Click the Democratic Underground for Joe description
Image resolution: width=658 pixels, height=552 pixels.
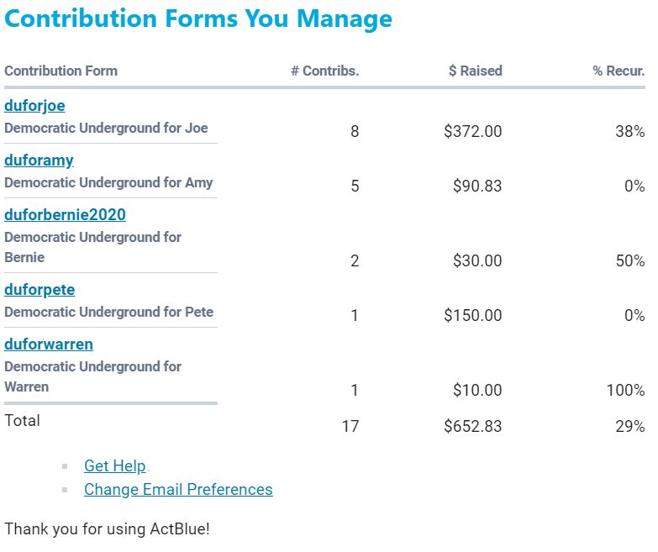[x=106, y=129]
